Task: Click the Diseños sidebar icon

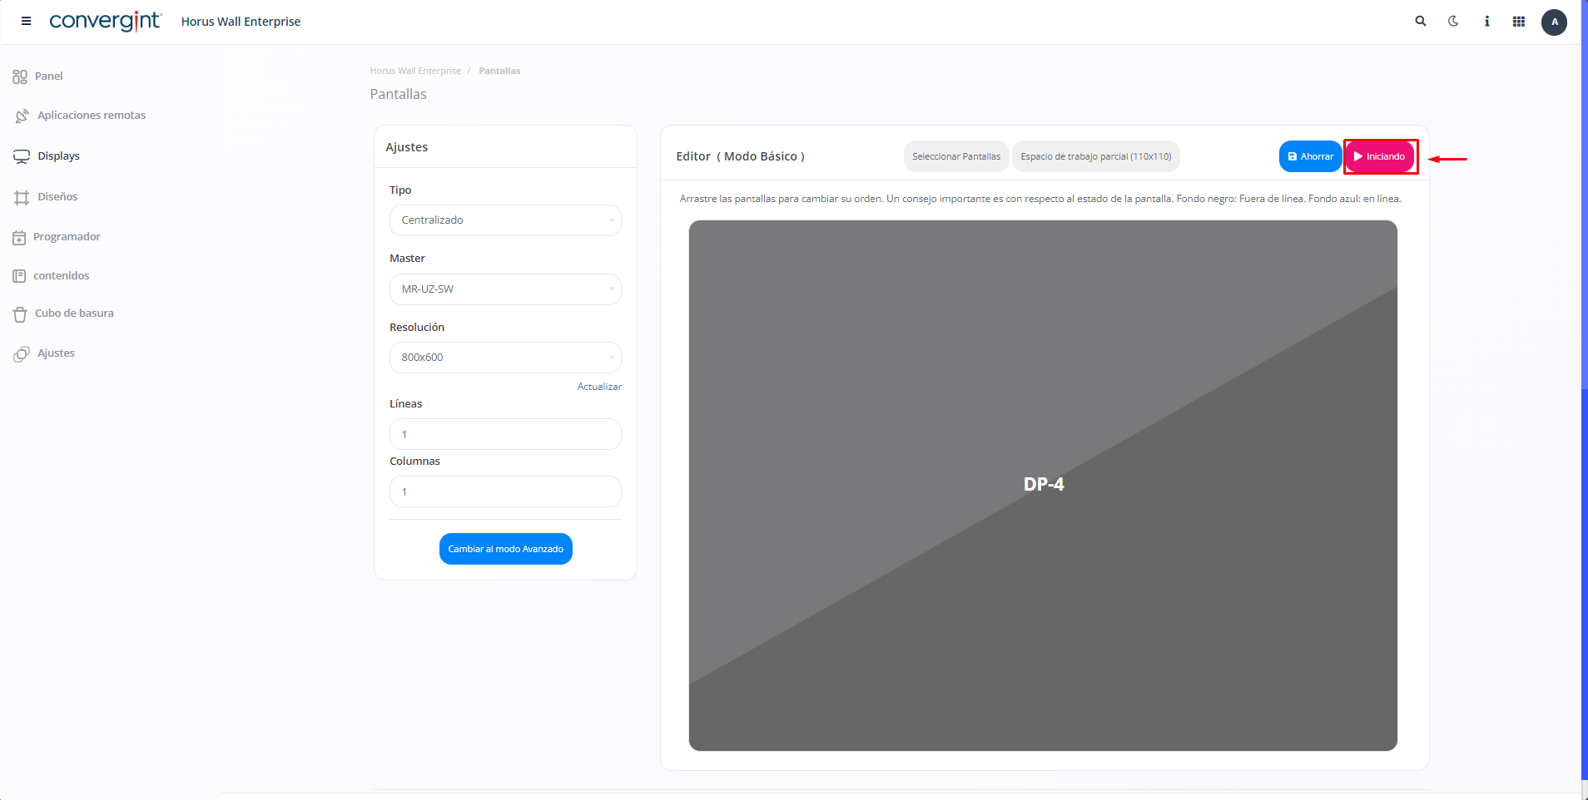Action: tap(22, 198)
